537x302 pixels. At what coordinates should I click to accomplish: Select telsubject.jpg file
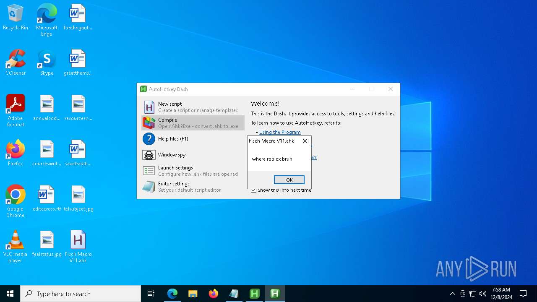[x=78, y=199]
